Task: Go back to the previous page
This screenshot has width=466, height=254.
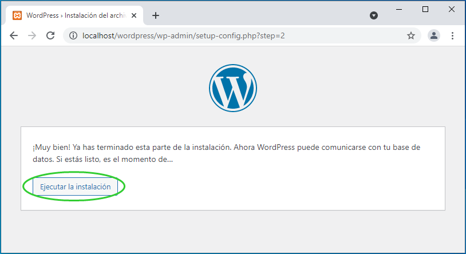Action: 14,35
